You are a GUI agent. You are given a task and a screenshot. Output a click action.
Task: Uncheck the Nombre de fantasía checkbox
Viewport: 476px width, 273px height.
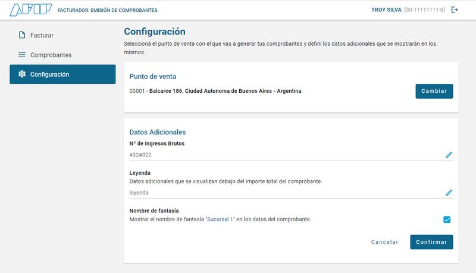tap(447, 219)
